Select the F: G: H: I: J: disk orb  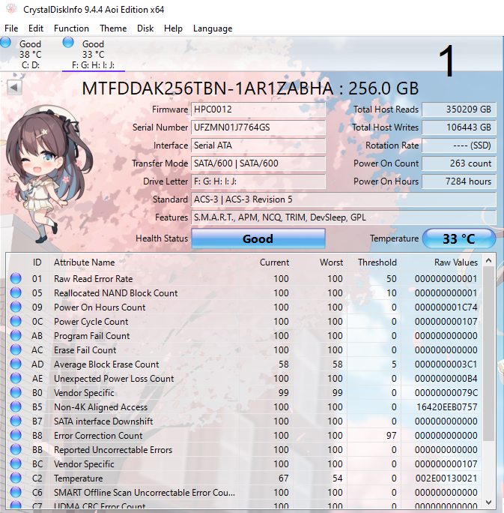(x=68, y=43)
